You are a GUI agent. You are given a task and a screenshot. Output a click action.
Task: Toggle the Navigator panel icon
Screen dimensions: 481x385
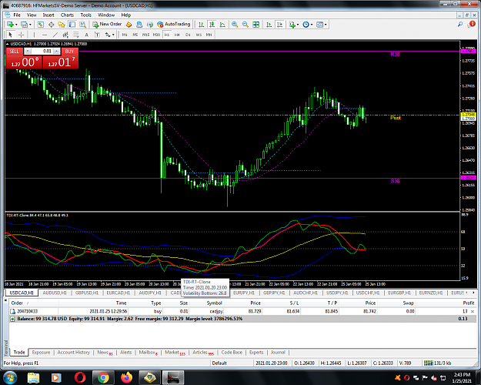click(62, 24)
